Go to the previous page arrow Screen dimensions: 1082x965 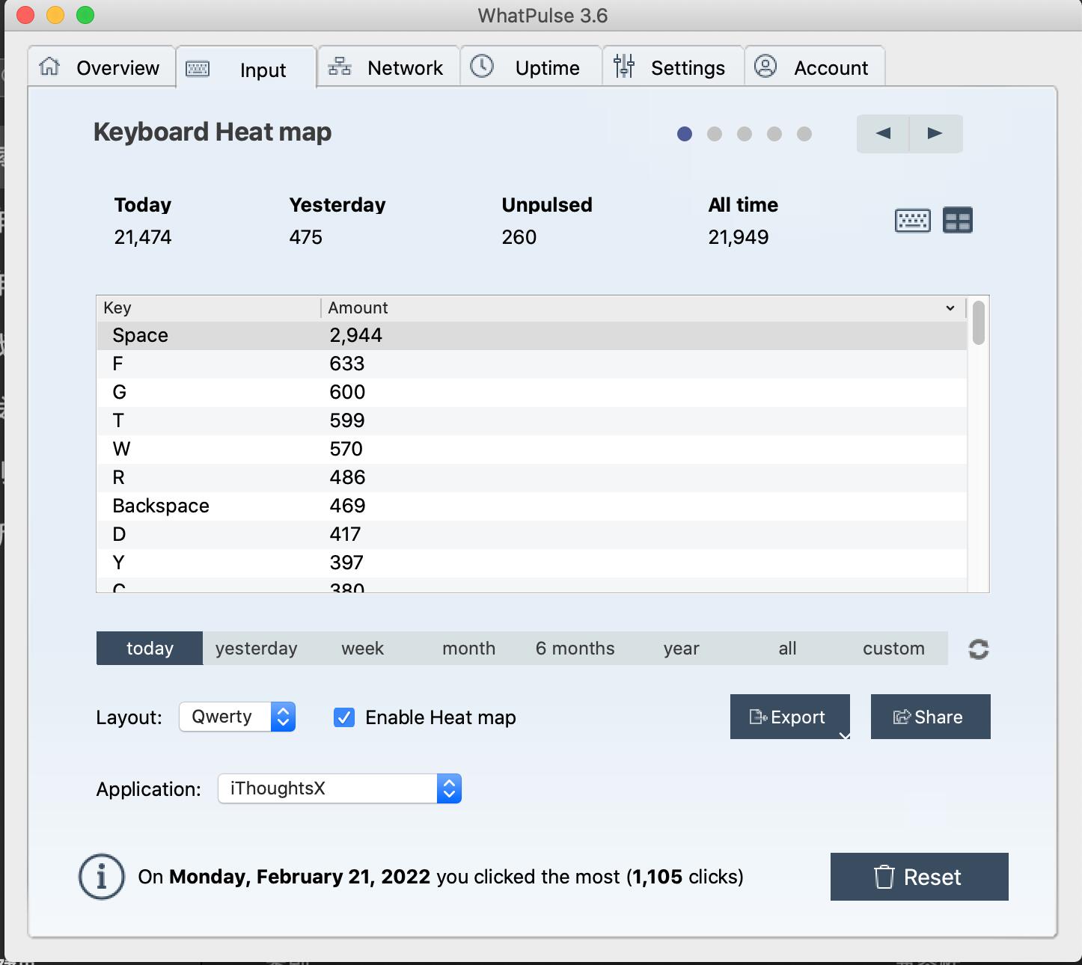[883, 134]
